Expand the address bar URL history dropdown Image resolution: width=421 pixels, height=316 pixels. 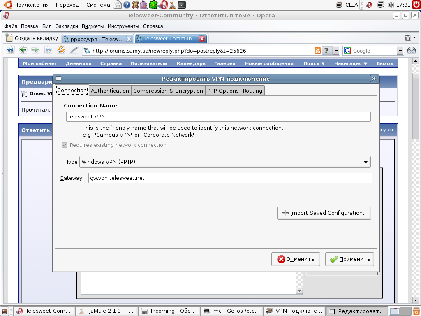pos(336,51)
